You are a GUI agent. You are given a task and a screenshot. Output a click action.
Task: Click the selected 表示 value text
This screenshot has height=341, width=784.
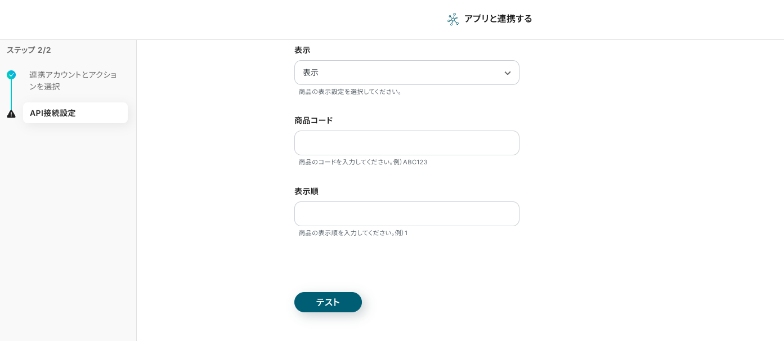[311, 73]
